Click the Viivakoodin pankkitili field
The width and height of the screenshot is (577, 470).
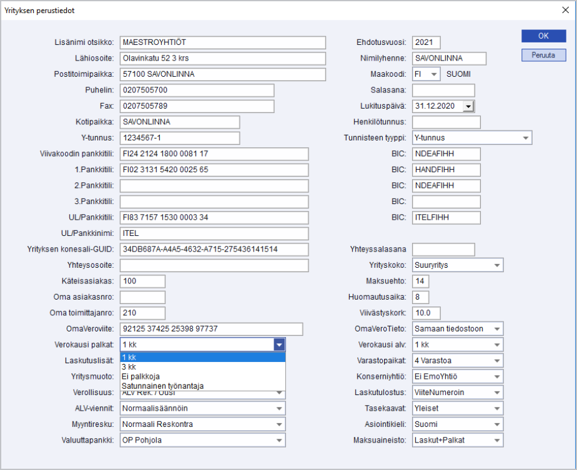214,154
